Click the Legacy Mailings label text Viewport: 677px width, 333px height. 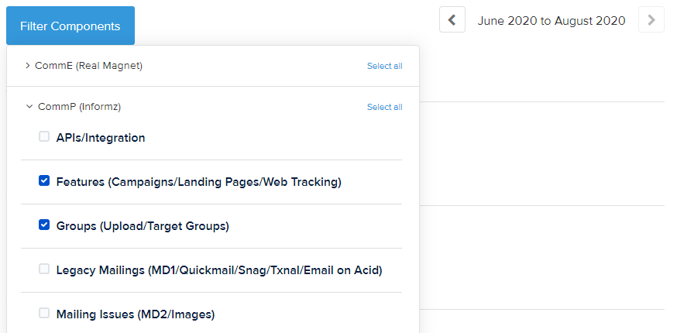219,270
